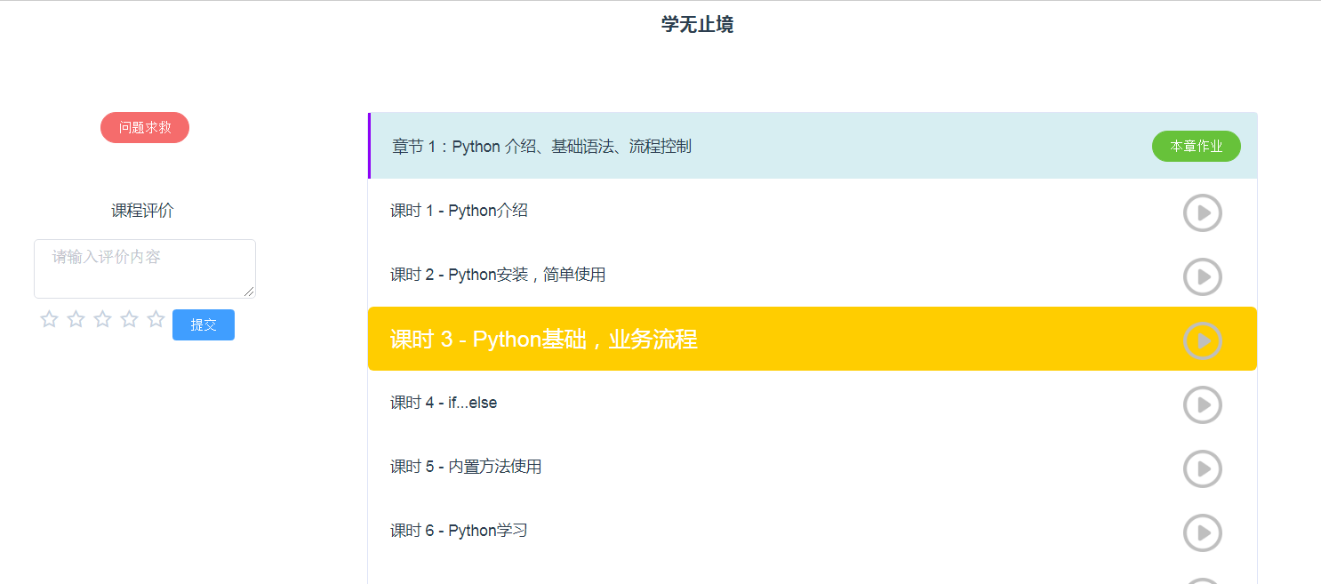Select 课时 4 - if...else row

coord(813,403)
